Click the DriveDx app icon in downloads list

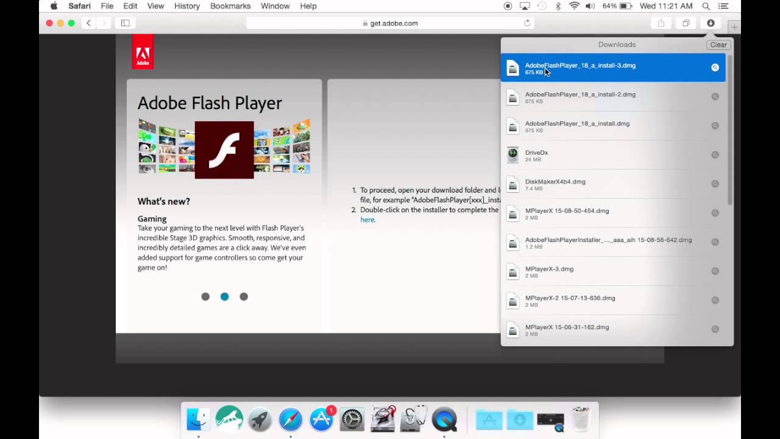click(x=513, y=155)
